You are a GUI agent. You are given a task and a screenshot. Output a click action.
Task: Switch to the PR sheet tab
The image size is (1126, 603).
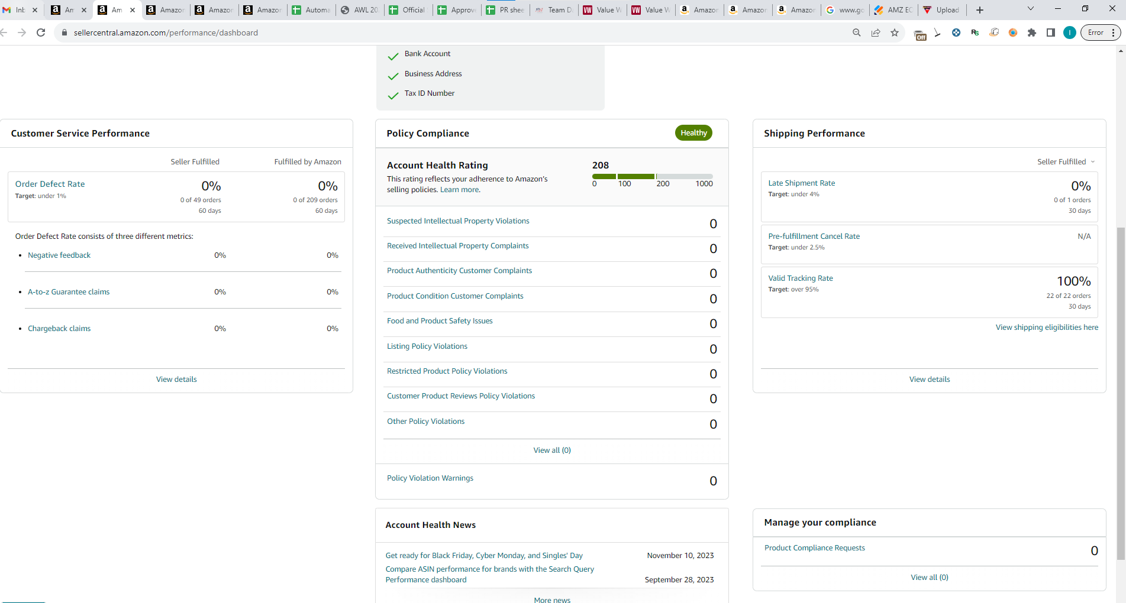[x=505, y=9]
